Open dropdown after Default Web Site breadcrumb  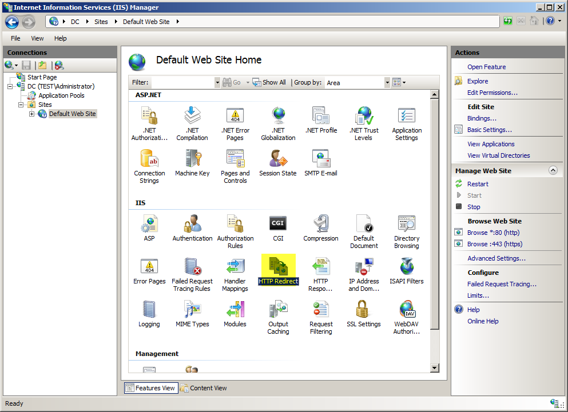(x=177, y=22)
